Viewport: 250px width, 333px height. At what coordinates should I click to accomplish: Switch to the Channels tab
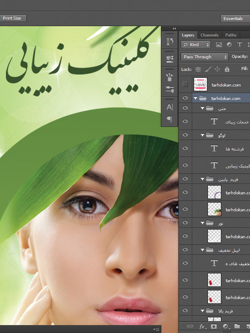coord(210,35)
